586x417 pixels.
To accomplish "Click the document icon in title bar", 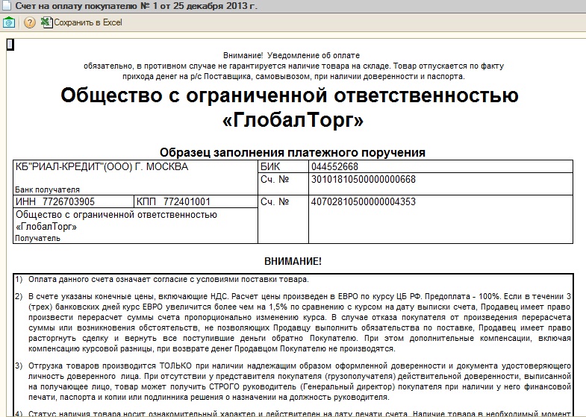I will pyautogui.click(x=6, y=6).
